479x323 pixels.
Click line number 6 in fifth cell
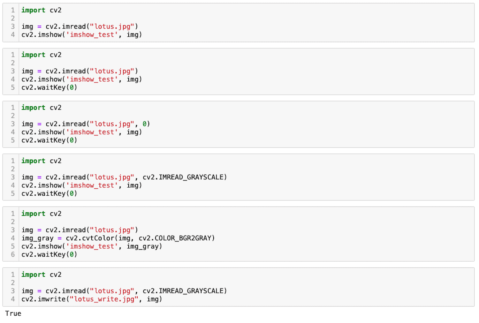pyautogui.click(x=13, y=254)
